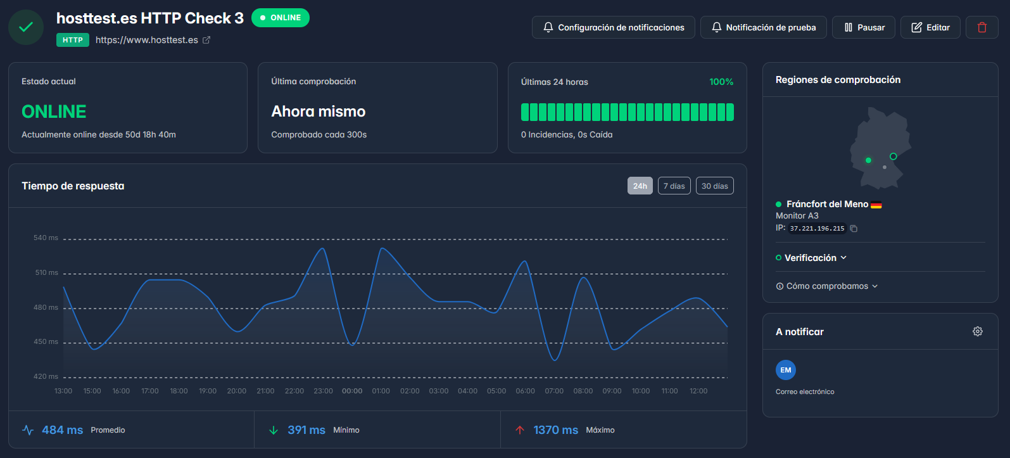The image size is (1010, 458).
Task: Click the 00:00 time axis label
Action: 352,391
